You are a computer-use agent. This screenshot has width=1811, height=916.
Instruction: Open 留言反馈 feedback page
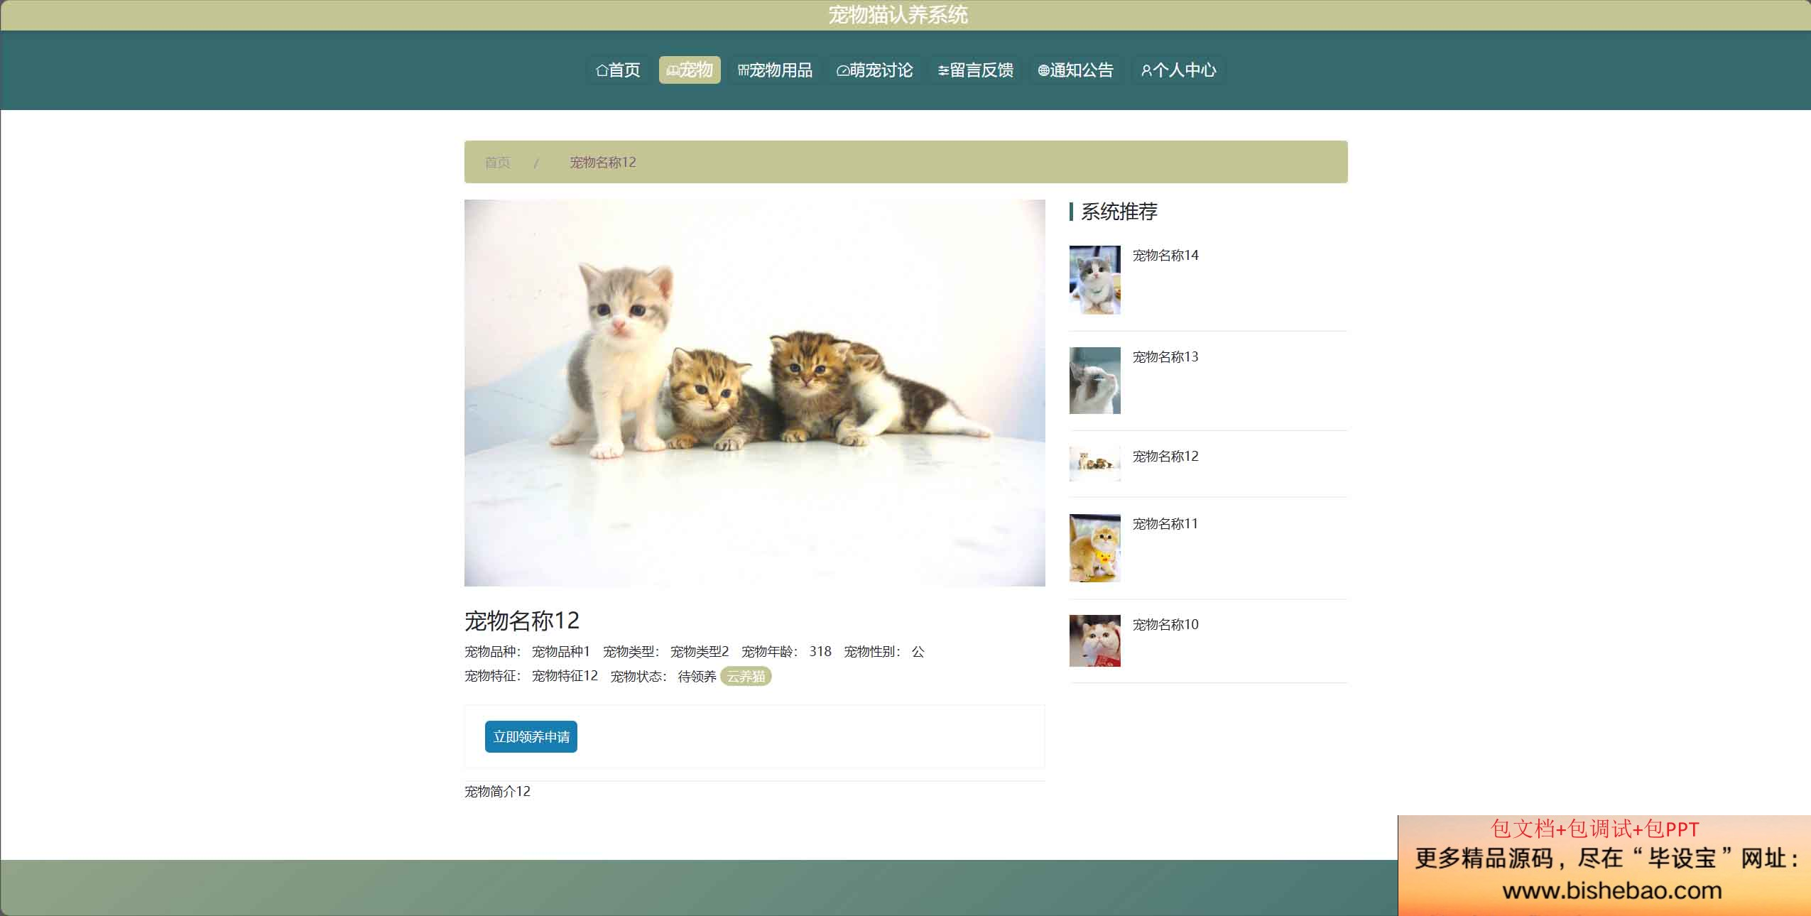976,70
